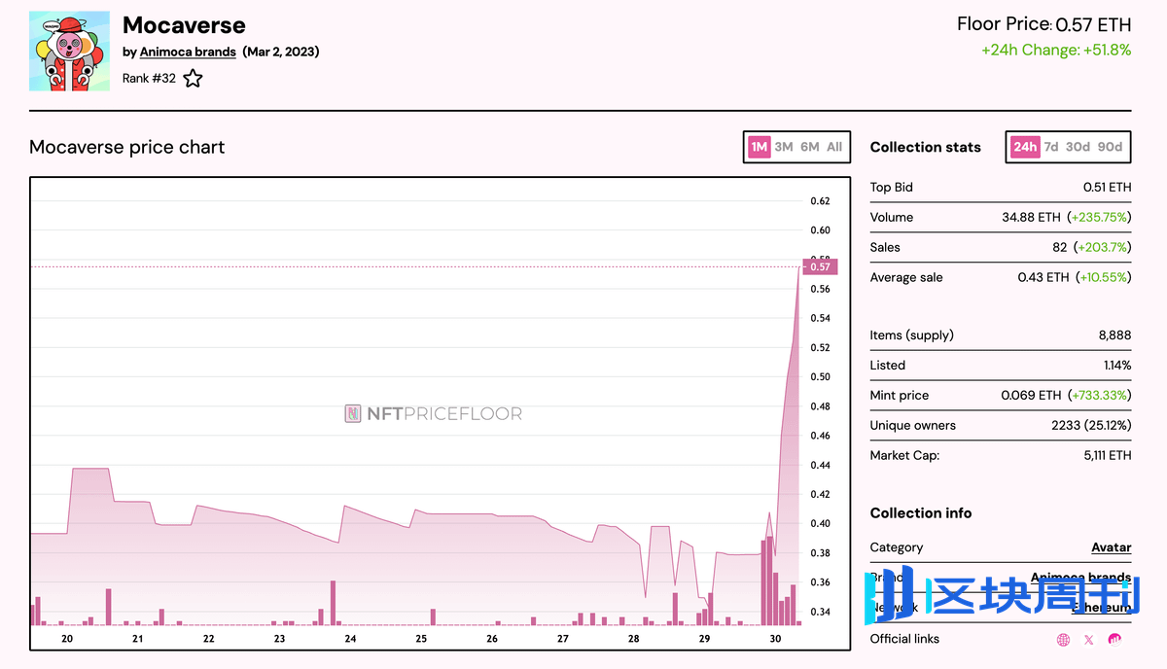
Task: Select the 24h collection stats tab
Action: 1024,147
